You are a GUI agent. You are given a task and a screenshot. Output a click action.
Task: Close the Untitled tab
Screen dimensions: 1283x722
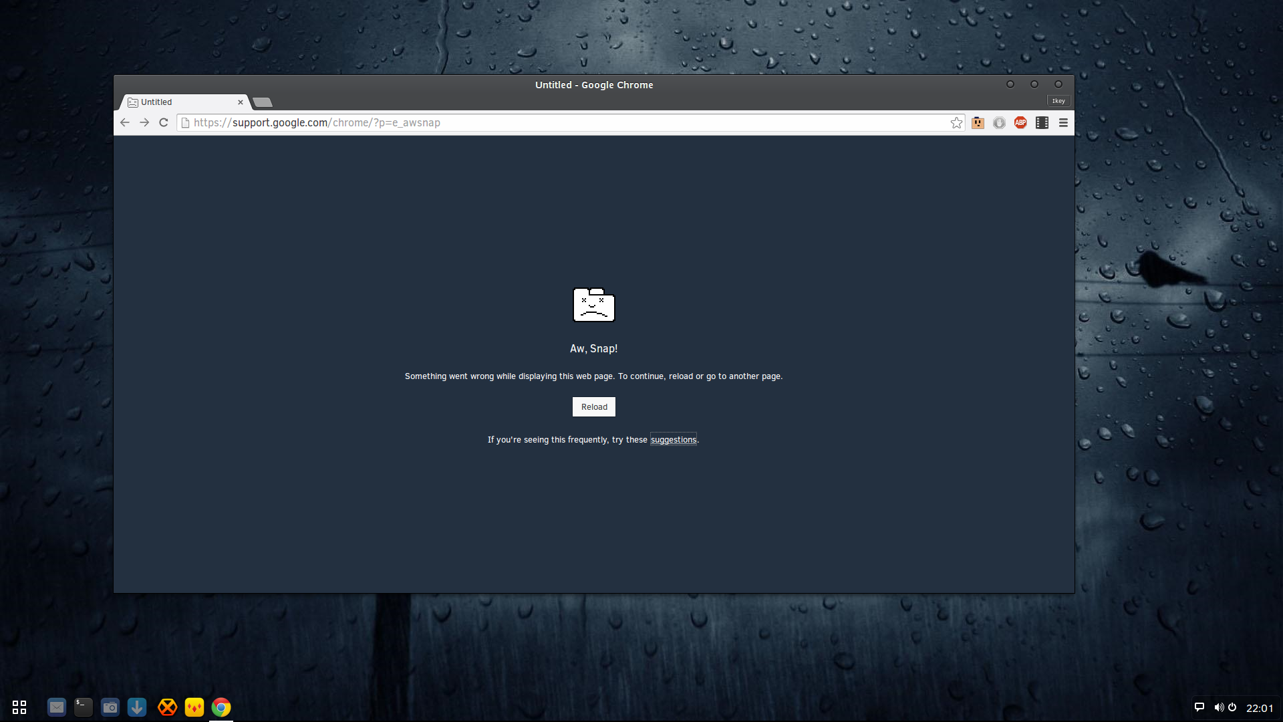click(x=241, y=102)
